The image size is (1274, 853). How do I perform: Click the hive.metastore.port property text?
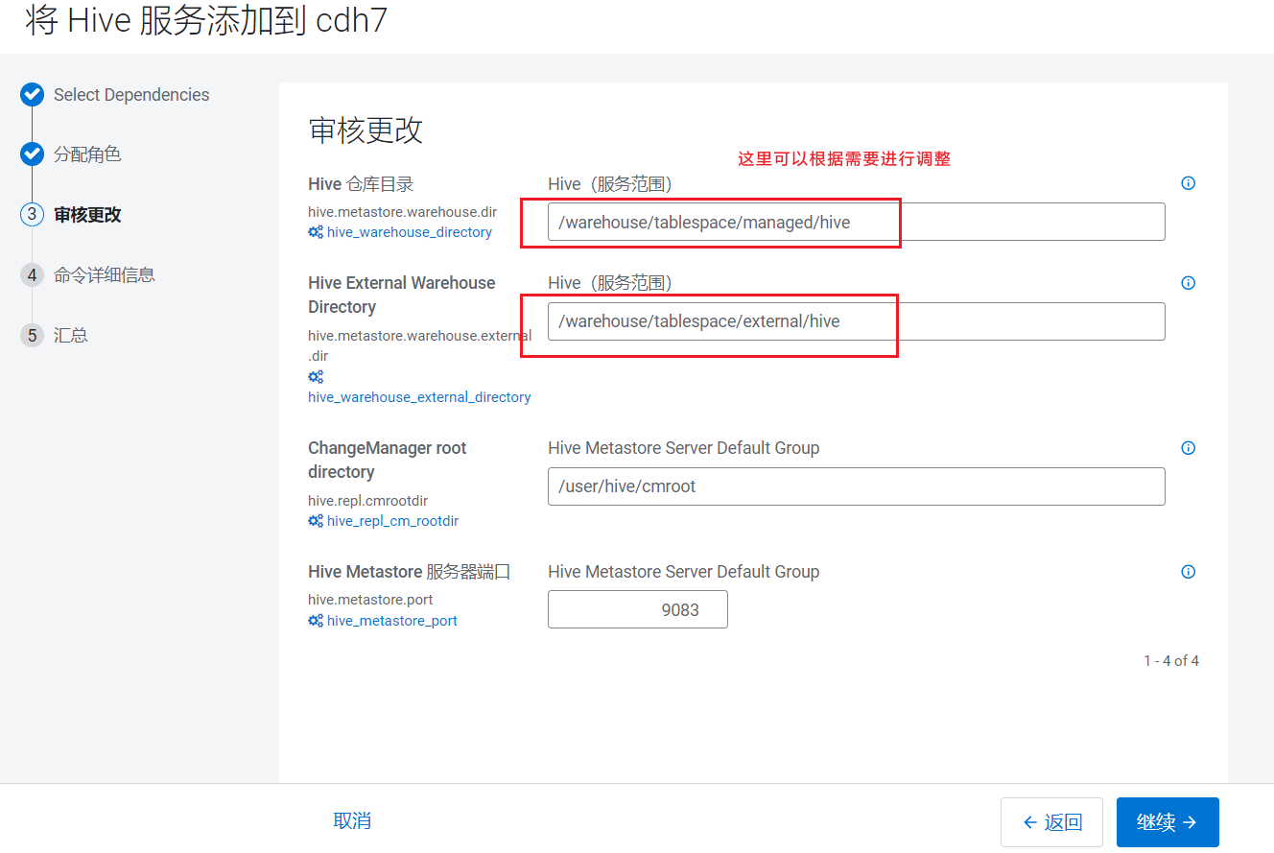(370, 600)
